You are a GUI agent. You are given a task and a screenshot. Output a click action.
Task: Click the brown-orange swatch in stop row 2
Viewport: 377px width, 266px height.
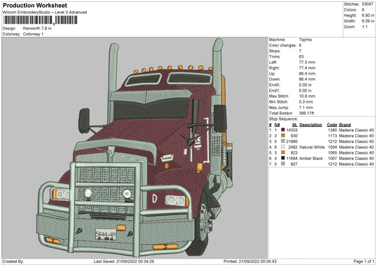coord(283,136)
